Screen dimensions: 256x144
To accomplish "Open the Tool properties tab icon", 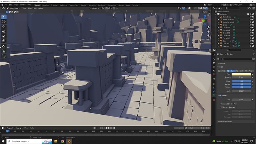I will pos(214,55).
